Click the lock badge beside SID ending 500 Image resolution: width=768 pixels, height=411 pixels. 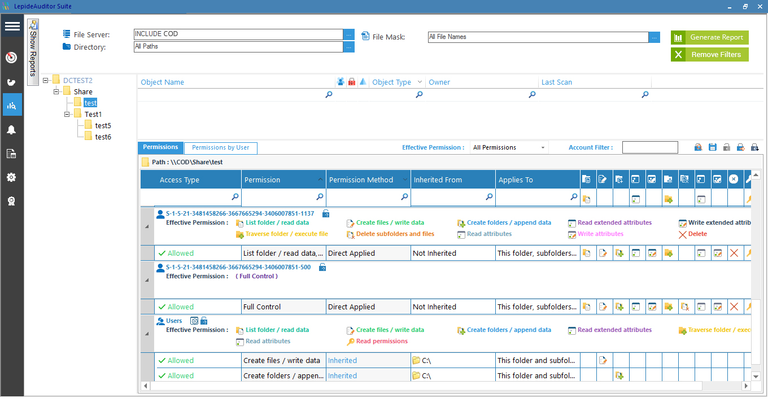pos(322,267)
